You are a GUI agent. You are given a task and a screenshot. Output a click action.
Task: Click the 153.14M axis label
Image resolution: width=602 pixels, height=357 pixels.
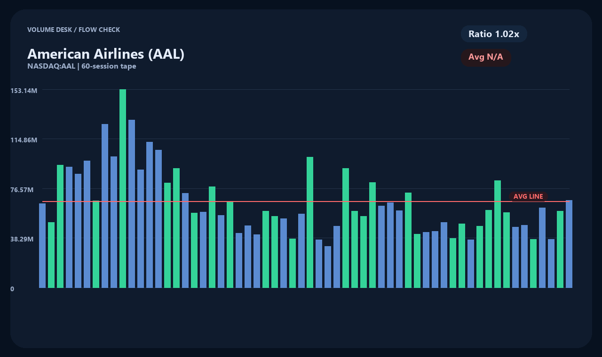pos(24,90)
